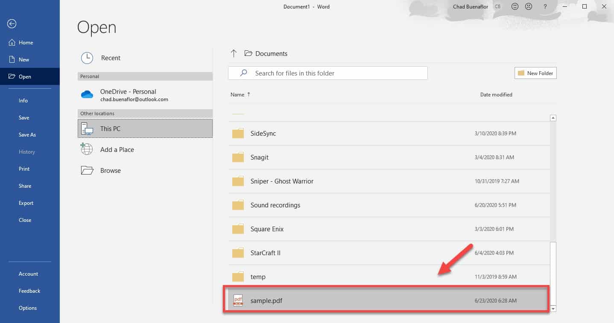Click the file list scroll up arrow
The image size is (614, 323).
pyautogui.click(x=553, y=118)
